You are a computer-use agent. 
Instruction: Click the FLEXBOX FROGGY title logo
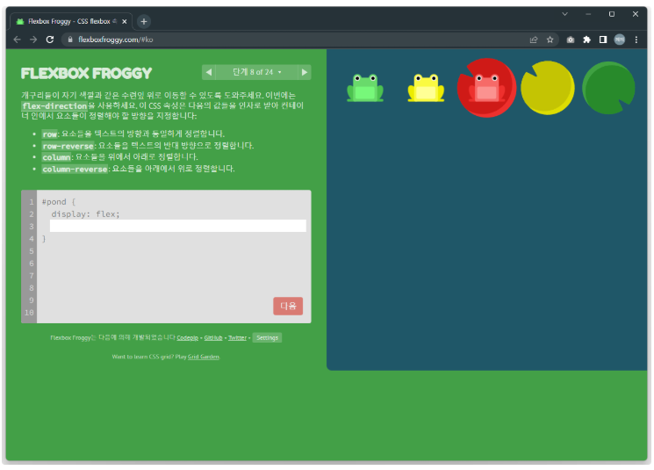(x=86, y=74)
